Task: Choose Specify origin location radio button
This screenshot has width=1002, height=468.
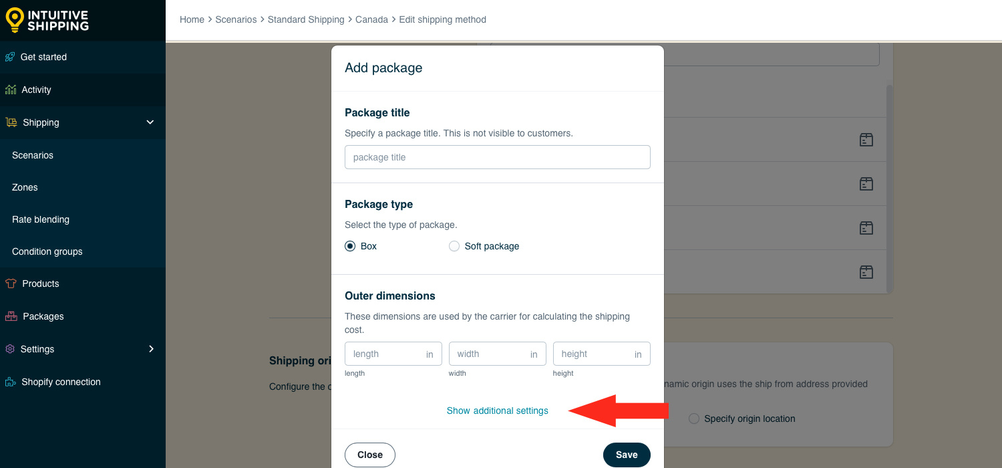Action: [x=694, y=419]
